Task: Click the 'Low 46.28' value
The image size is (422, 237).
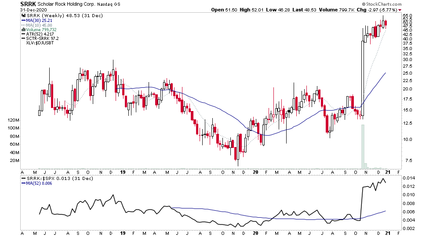Action: coord(278,10)
